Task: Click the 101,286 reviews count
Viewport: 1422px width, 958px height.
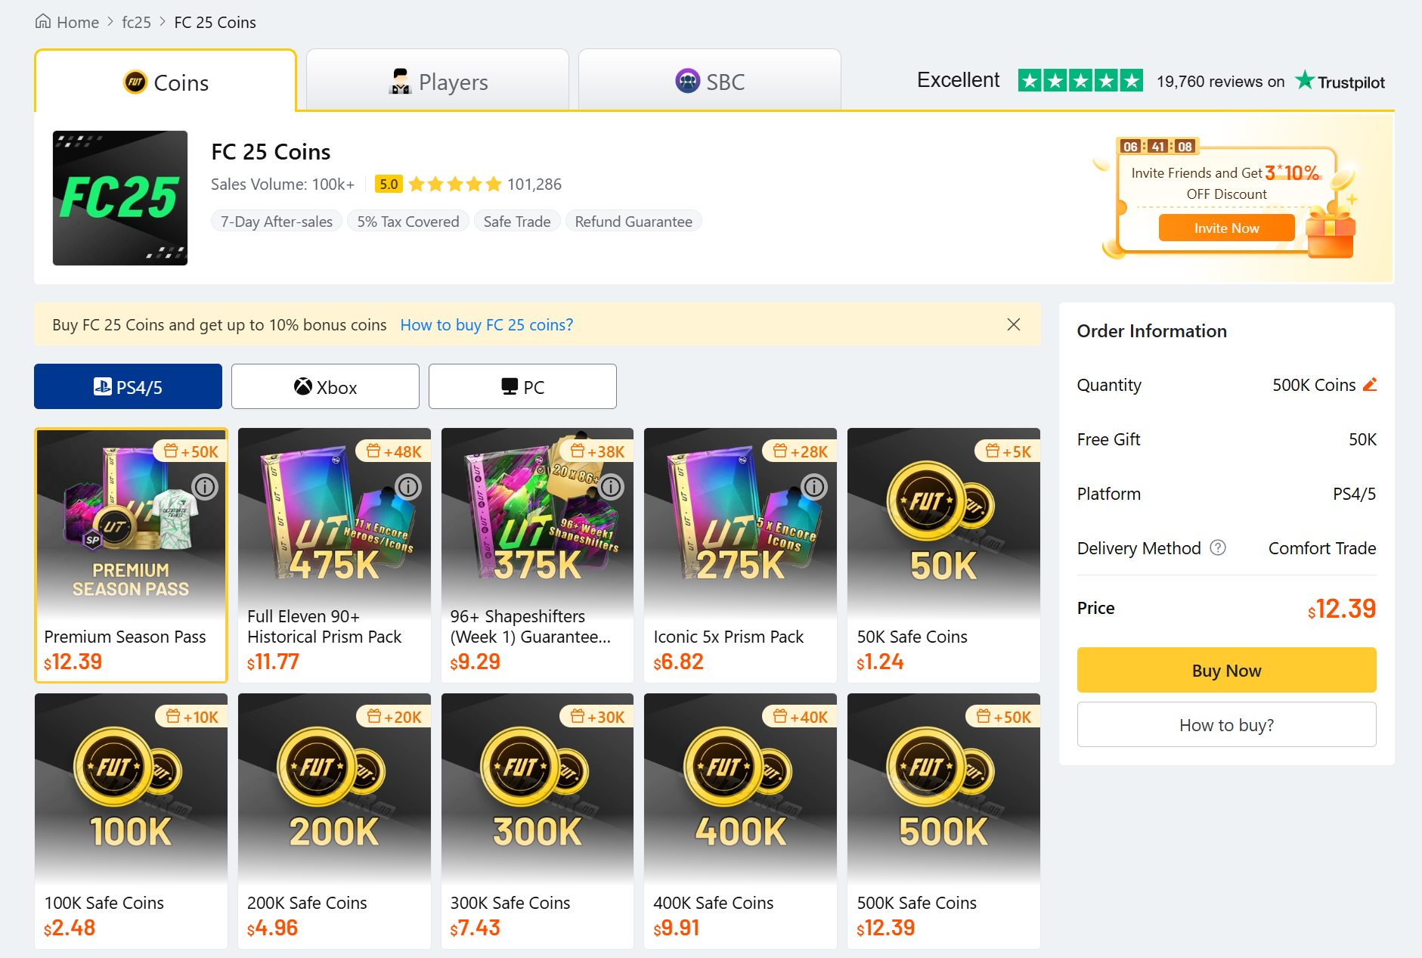Action: click(x=534, y=184)
